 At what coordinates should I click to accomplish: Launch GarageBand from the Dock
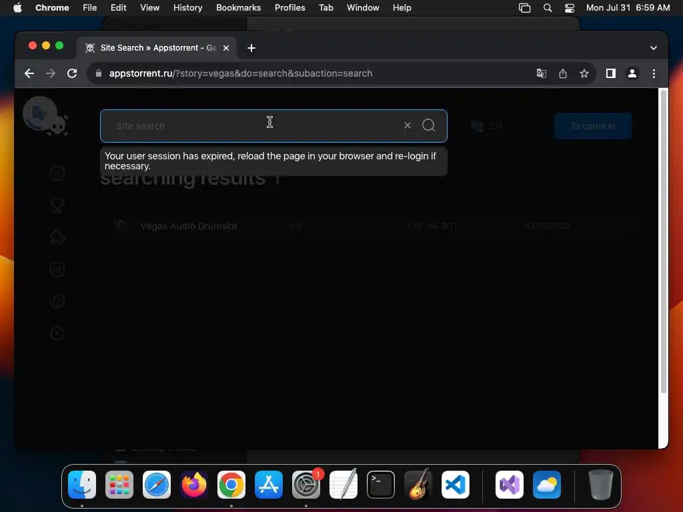(418, 485)
